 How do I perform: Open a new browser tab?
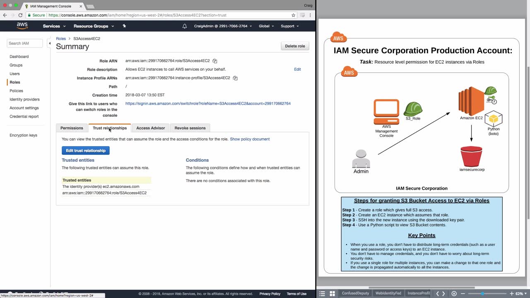90,7
